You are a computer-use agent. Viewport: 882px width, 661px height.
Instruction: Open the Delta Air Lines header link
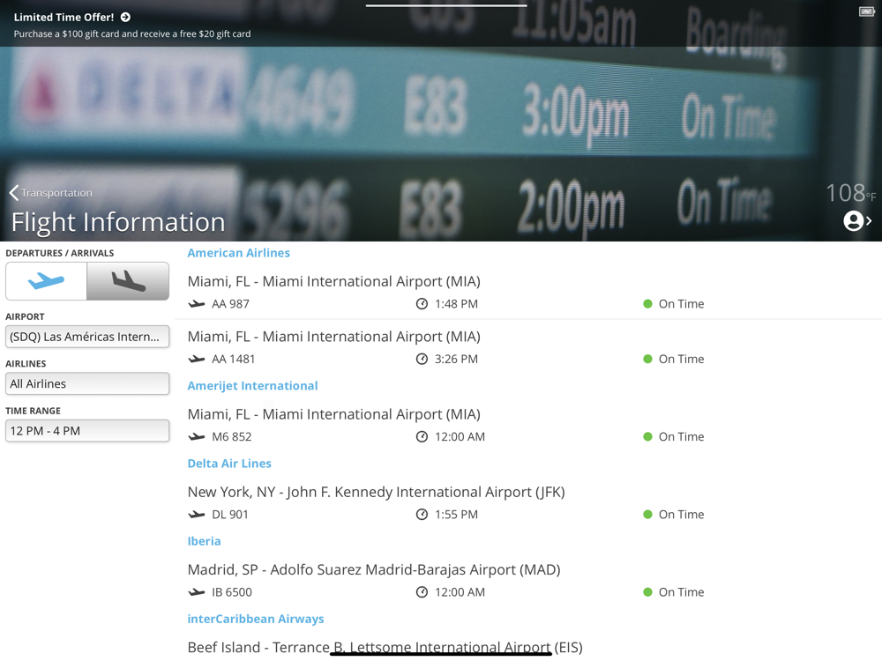click(x=229, y=464)
